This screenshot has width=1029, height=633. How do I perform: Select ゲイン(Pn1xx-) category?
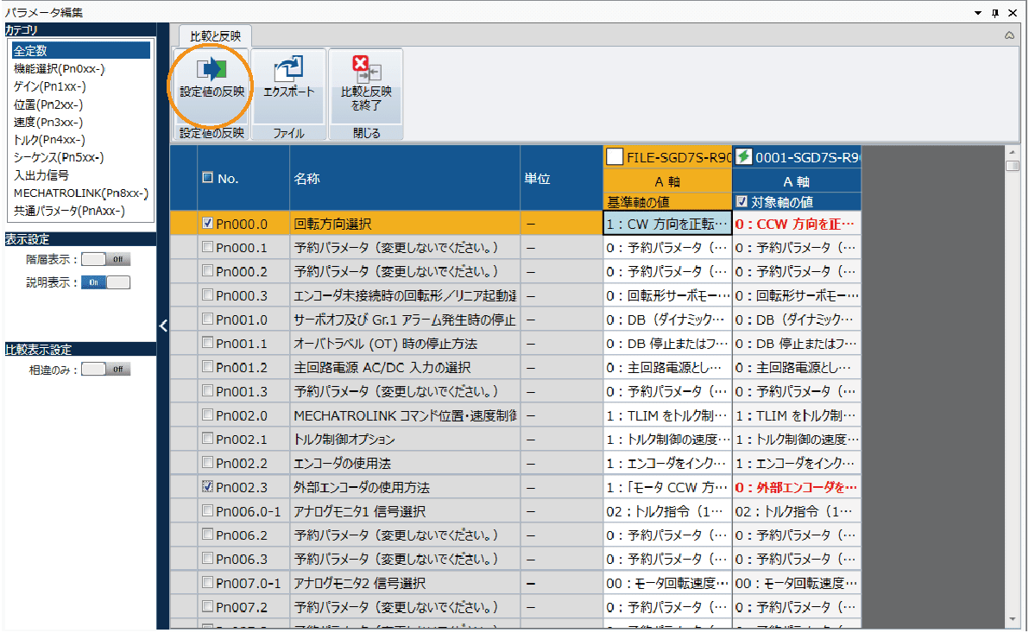click(49, 86)
